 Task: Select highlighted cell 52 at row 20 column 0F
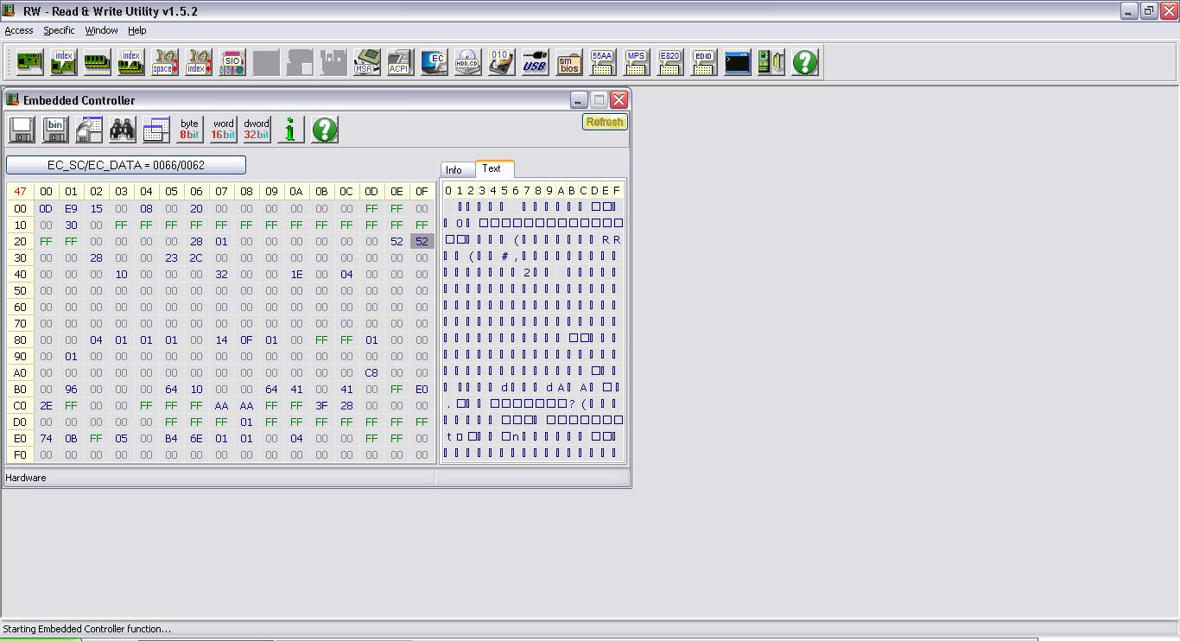[422, 241]
